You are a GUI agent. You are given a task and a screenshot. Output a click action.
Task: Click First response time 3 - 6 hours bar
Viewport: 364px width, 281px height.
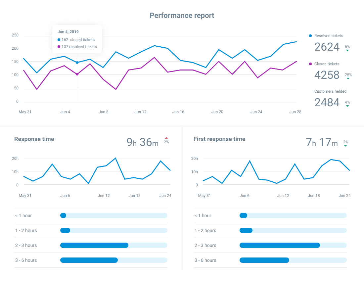click(x=264, y=260)
